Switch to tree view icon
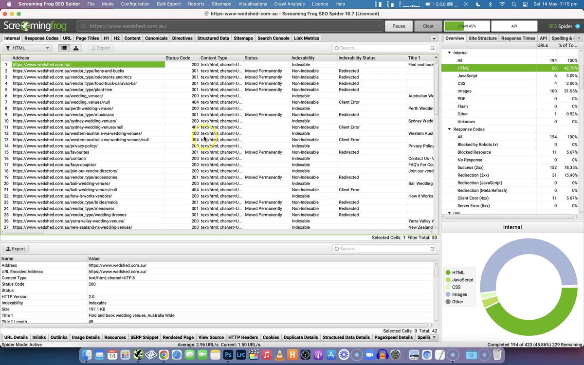 [76, 48]
